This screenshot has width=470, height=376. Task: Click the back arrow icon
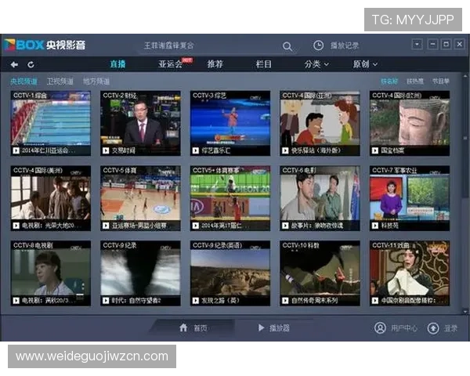(14, 64)
